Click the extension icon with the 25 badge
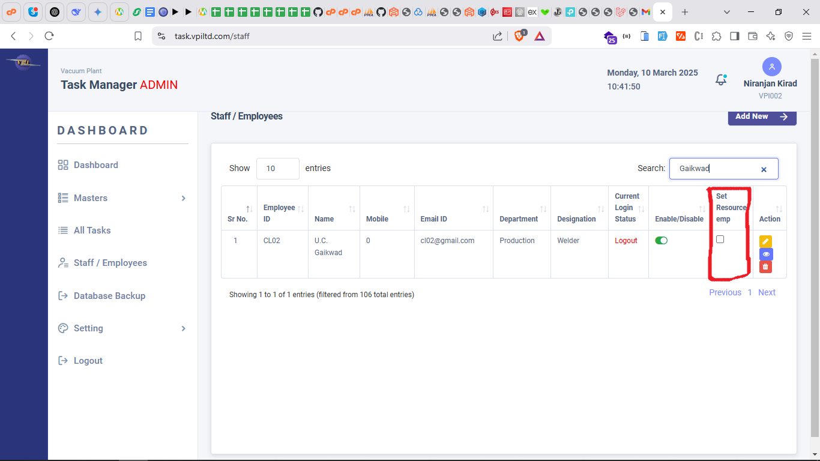Image resolution: width=820 pixels, height=461 pixels. (x=610, y=37)
